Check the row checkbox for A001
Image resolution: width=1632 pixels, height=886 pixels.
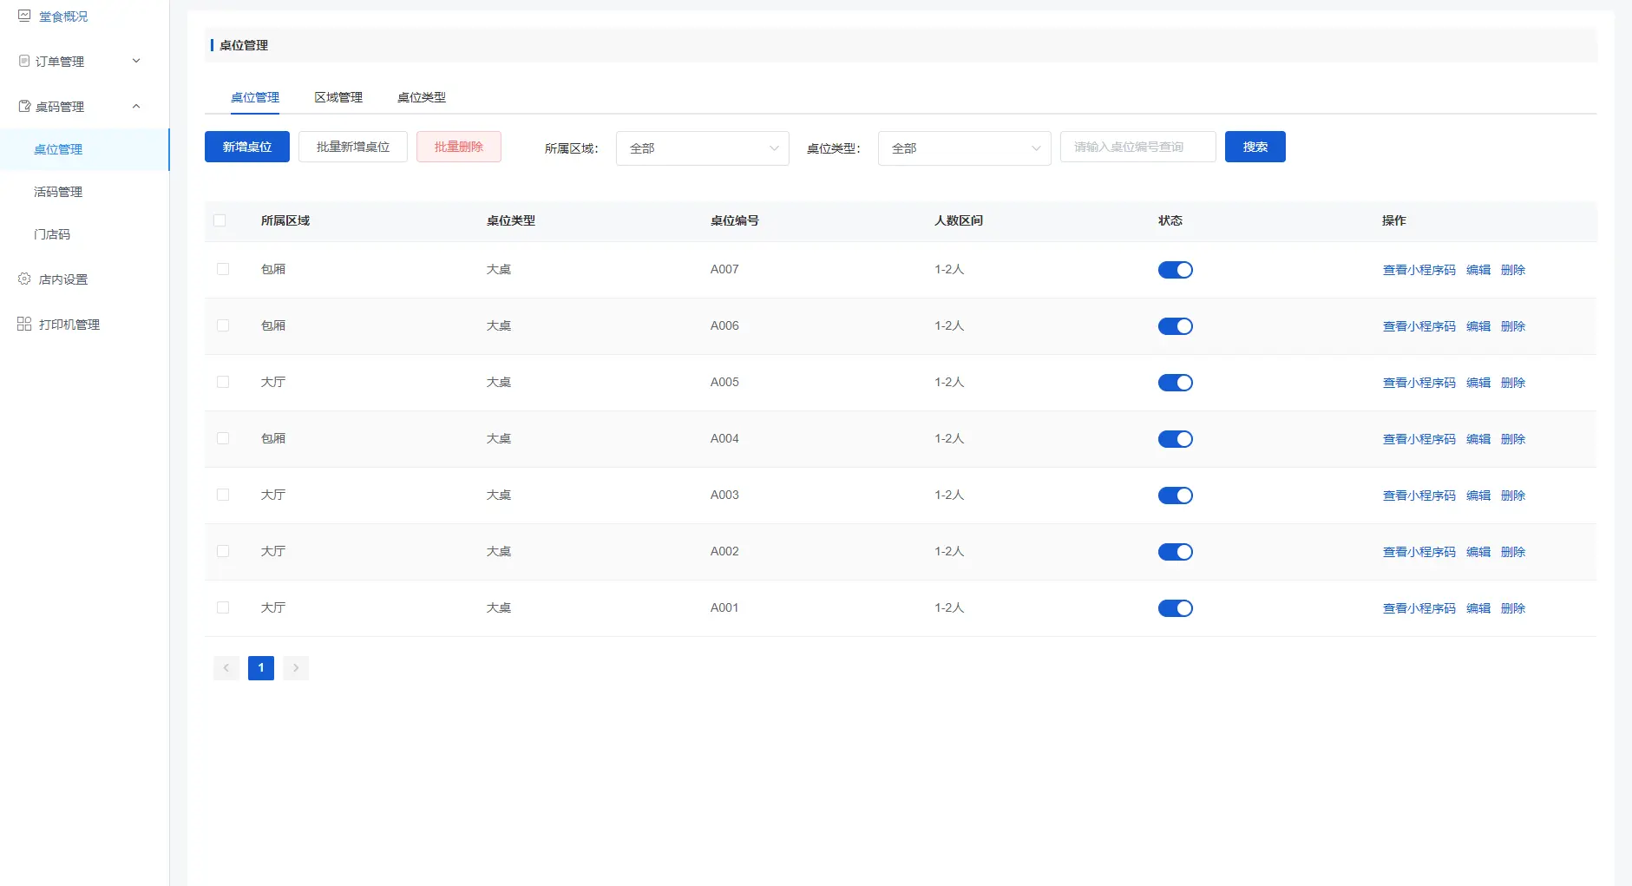pos(223,607)
